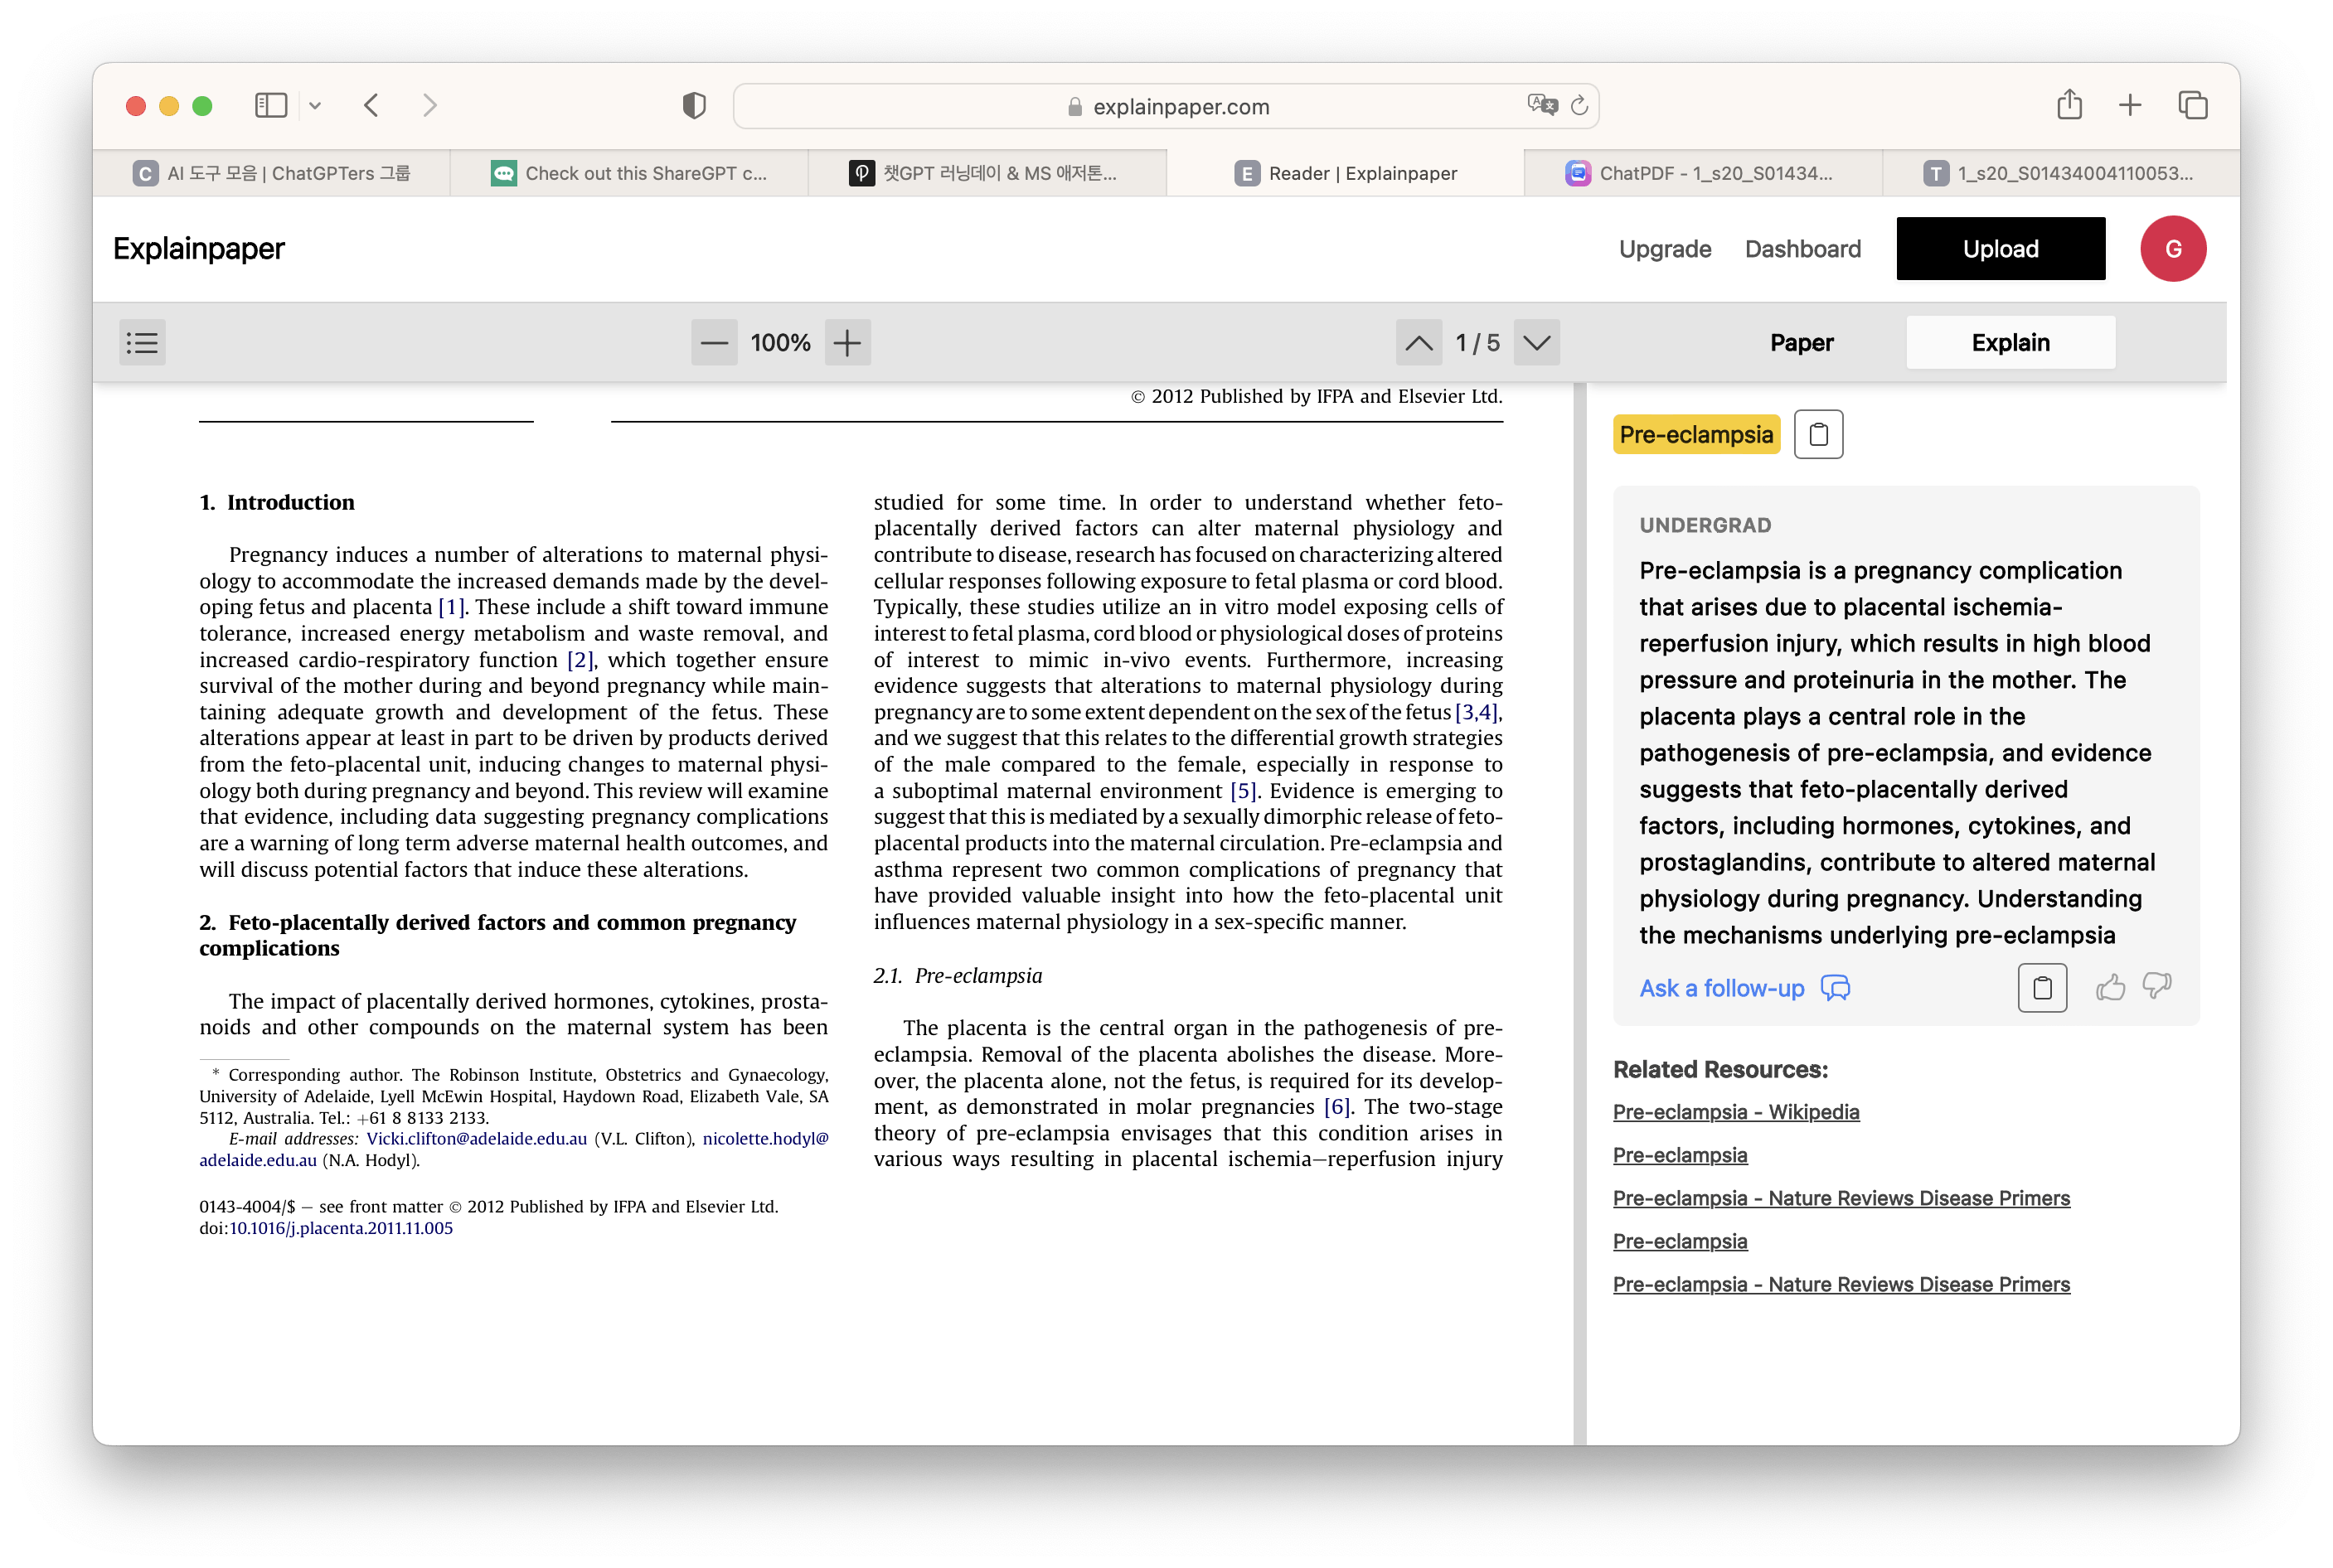This screenshot has width=2333, height=1568.
Task: Give the explanation a thumbs down
Action: (x=2157, y=986)
